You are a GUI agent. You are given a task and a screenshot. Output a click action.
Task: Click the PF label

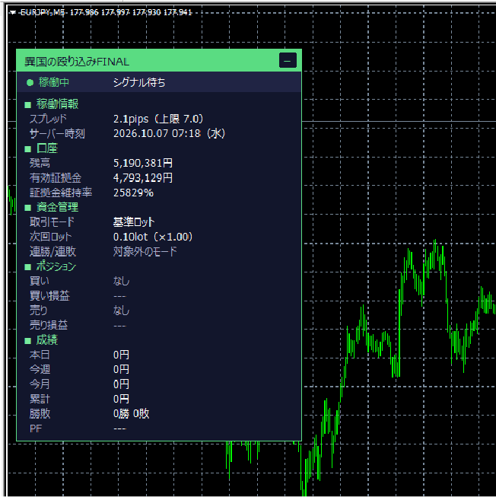click(x=36, y=429)
